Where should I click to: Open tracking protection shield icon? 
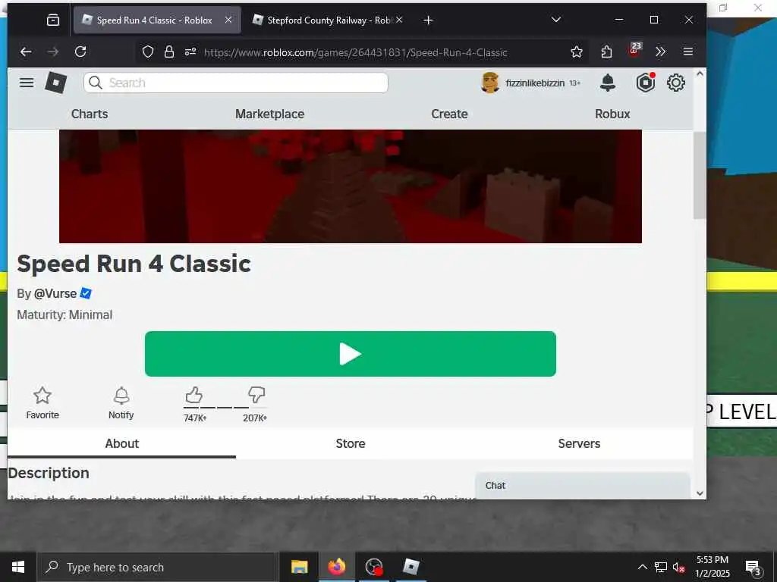click(148, 52)
